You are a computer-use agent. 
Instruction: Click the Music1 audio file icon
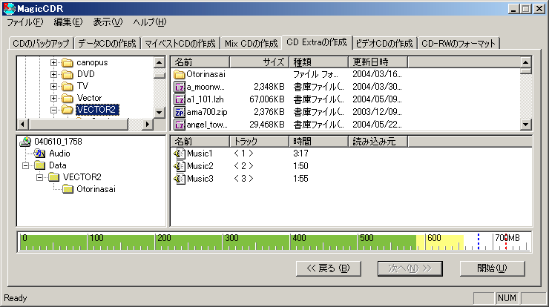click(x=180, y=153)
